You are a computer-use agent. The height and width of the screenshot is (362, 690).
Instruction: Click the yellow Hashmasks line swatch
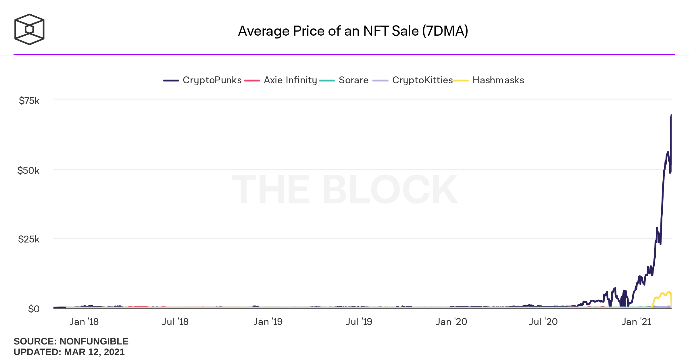[x=461, y=80]
